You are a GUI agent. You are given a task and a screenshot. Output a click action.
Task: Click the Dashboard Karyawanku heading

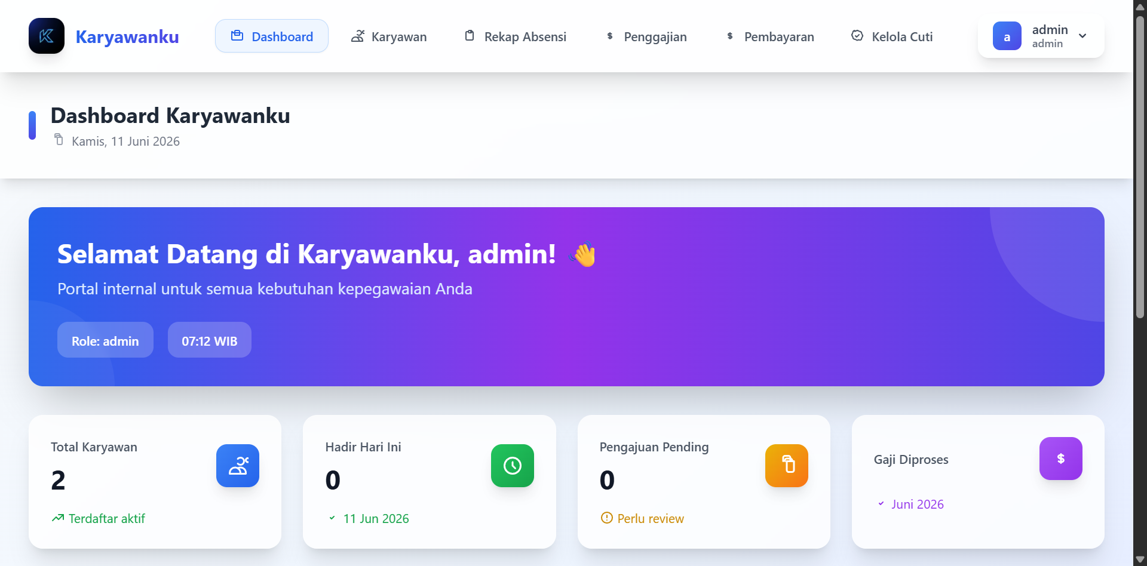(170, 115)
